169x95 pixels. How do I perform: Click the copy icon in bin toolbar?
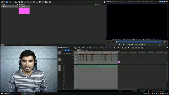28,2
